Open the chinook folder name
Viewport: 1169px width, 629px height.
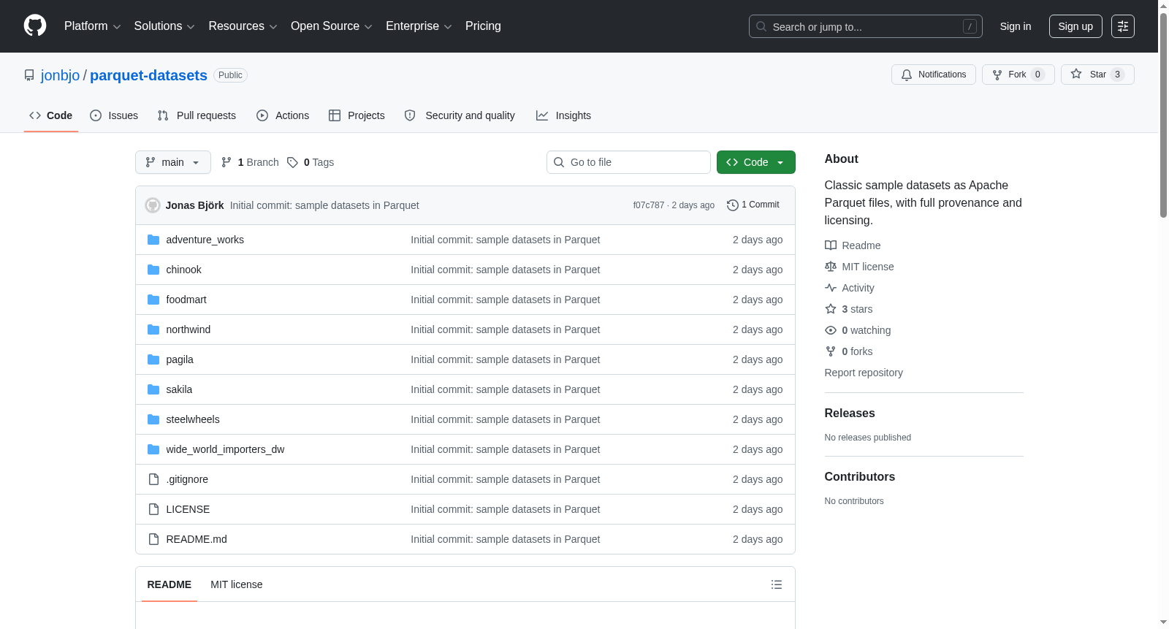pos(183,270)
